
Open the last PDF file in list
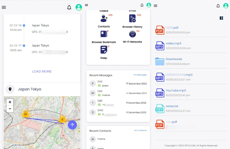[x=191, y=124]
